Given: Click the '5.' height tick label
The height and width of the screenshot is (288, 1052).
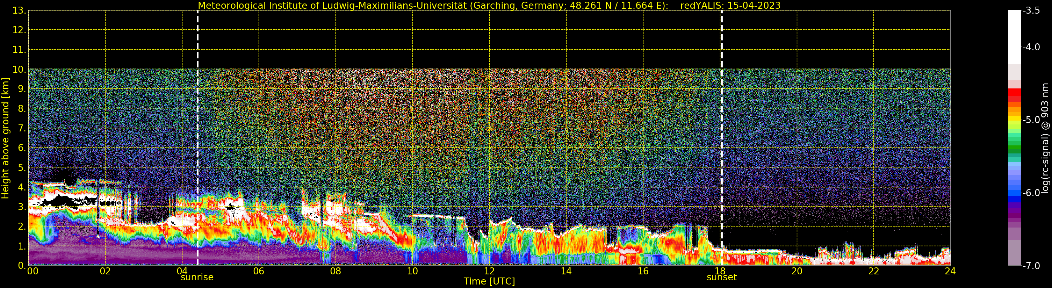Looking at the screenshot, I should pos(22,168).
